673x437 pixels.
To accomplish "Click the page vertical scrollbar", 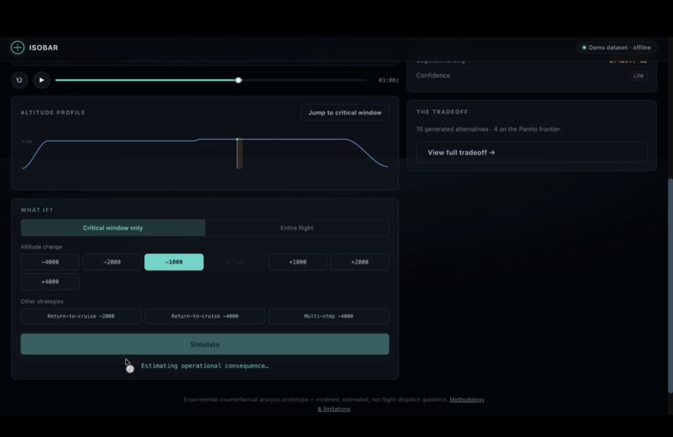I will tap(670, 285).
